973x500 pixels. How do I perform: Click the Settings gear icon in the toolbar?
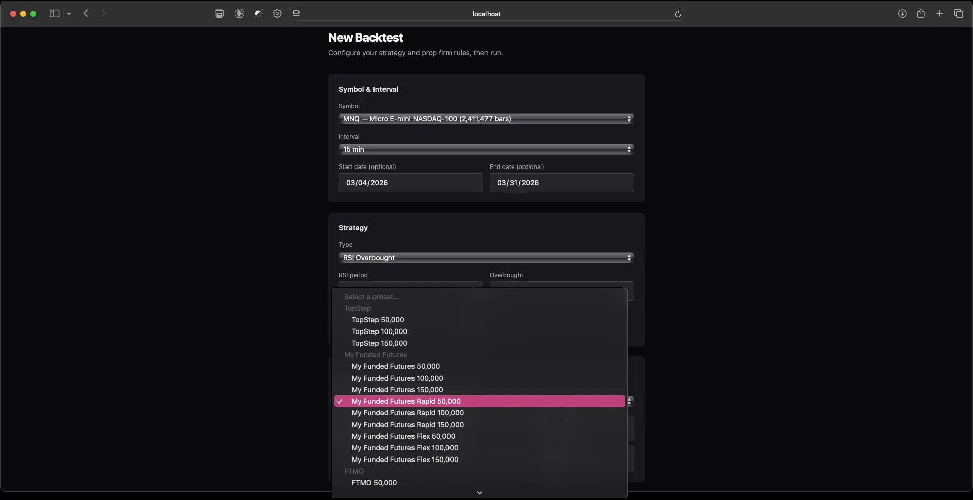(x=277, y=14)
